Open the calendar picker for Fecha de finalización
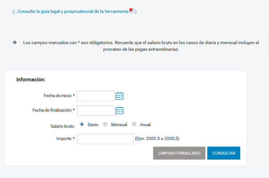 119,111
